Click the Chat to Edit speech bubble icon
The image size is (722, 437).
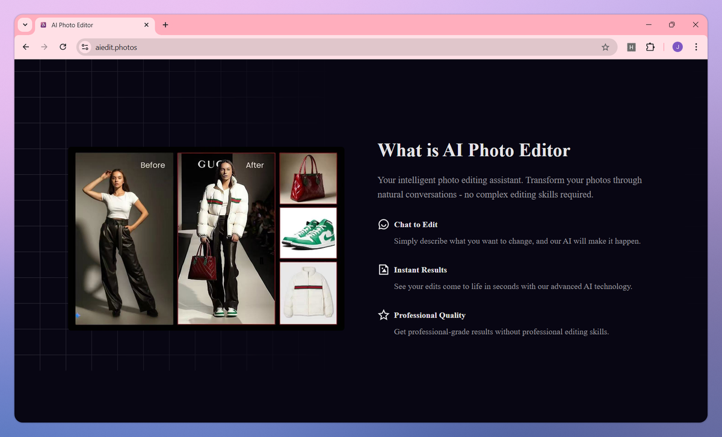point(383,224)
